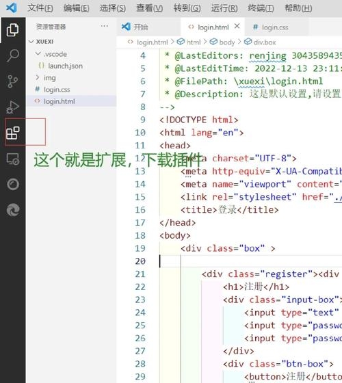
Task: Click <body> opening tag on line 18
Action: pos(174,235)
